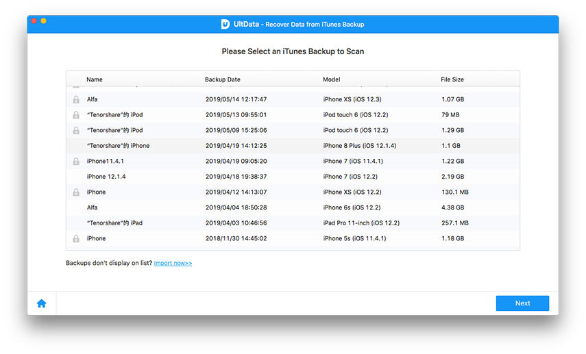The width and height of the screenshot is (586, 354).
Task: Click file size '4.38 GB'
Action: [x=452, y=207]
